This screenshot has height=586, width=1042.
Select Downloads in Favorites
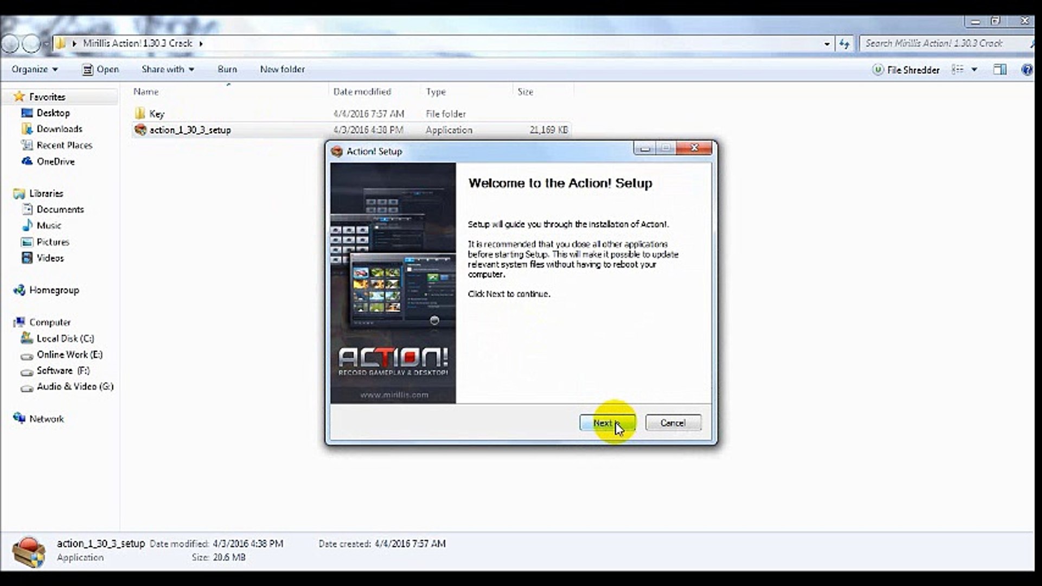[59, 129]
